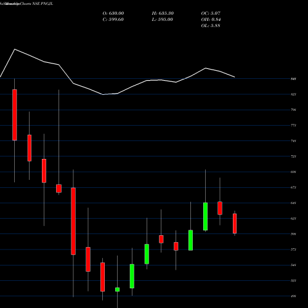Click the open price text 'O: 630.00'
Screen dimensions: 308x308
click(x=113, y=14)
